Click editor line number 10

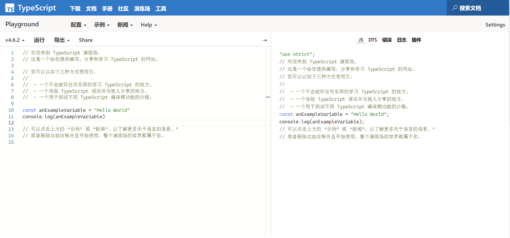(x=11, y=110)
